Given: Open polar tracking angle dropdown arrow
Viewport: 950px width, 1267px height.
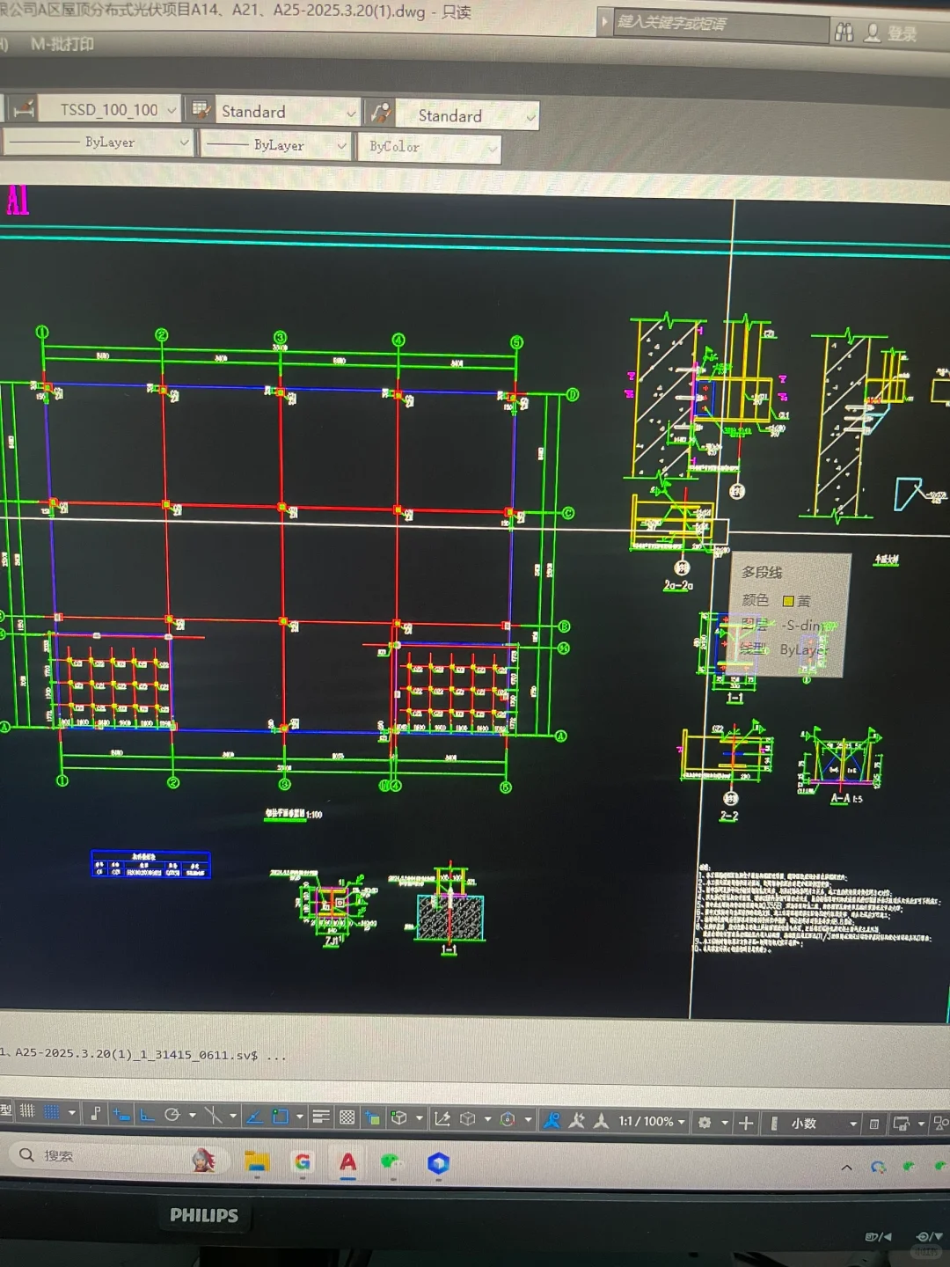Looking at the screenshot, I should click(x=192, y=1115).
